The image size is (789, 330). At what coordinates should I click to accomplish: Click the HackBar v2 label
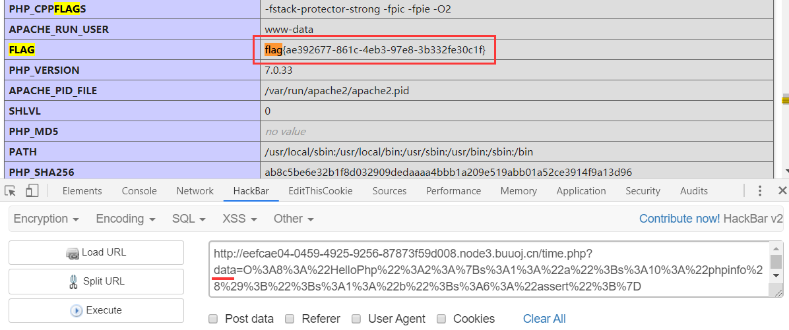(x=753, y=219)
